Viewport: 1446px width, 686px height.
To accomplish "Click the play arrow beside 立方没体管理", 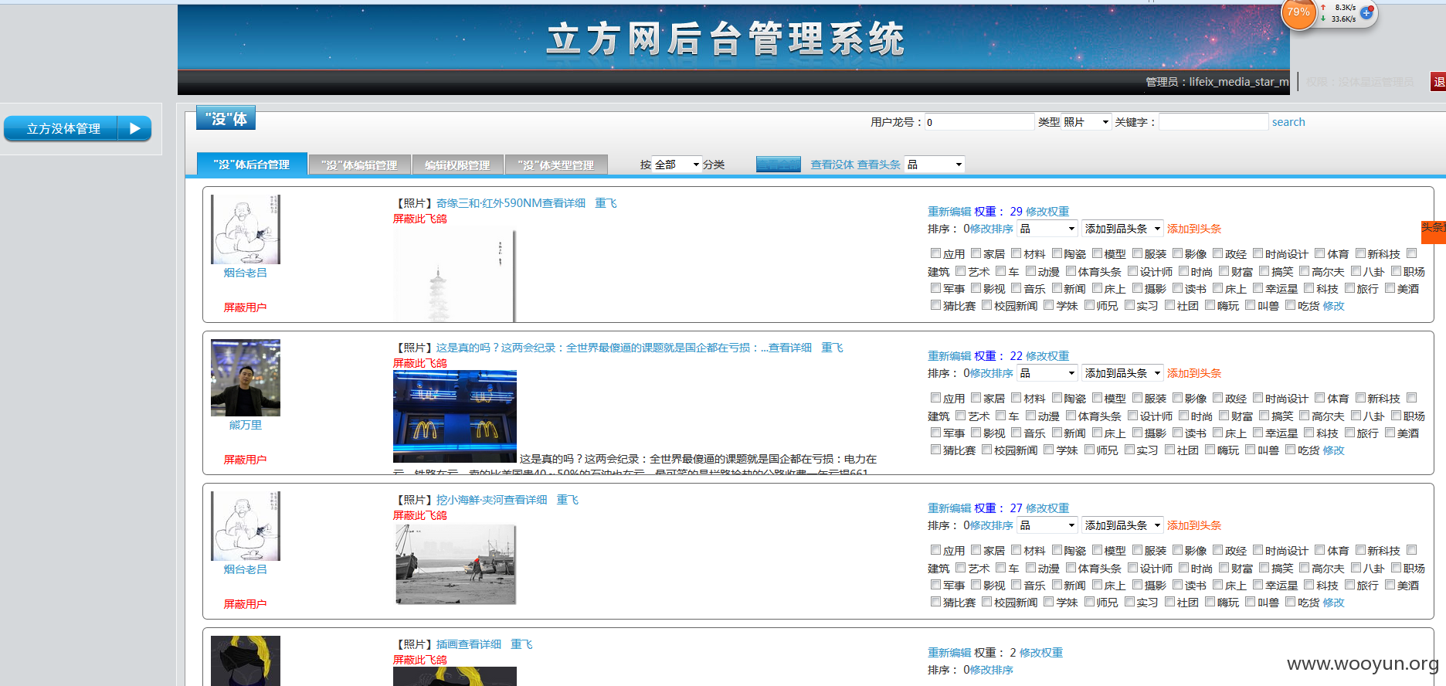I will (x=135, y=128).
